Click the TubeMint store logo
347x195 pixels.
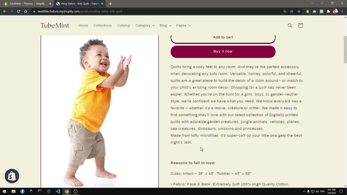(55, 25)
